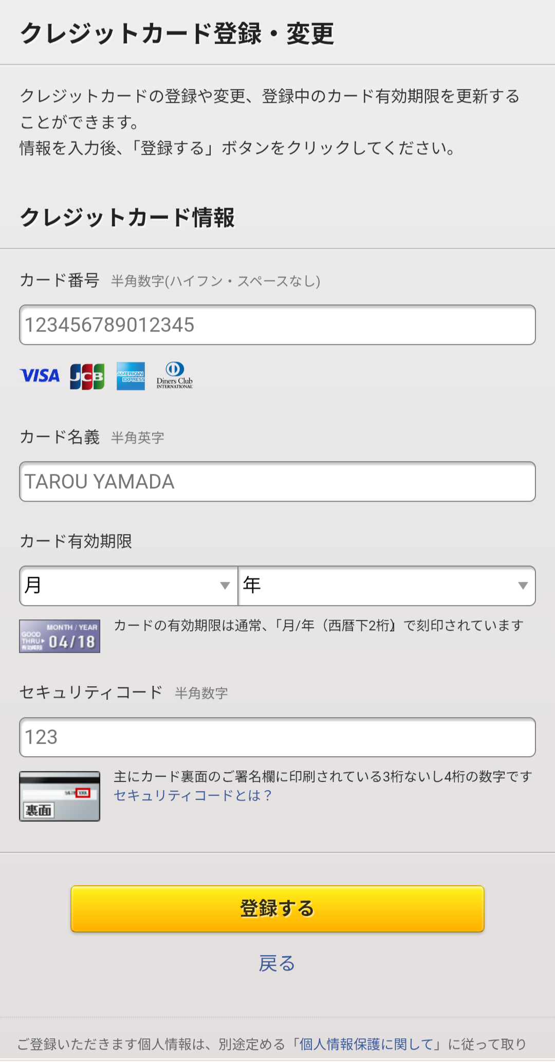Click the JCB card logo
The height and width of the screenshot is (1062, 555).
pos(87,376)
